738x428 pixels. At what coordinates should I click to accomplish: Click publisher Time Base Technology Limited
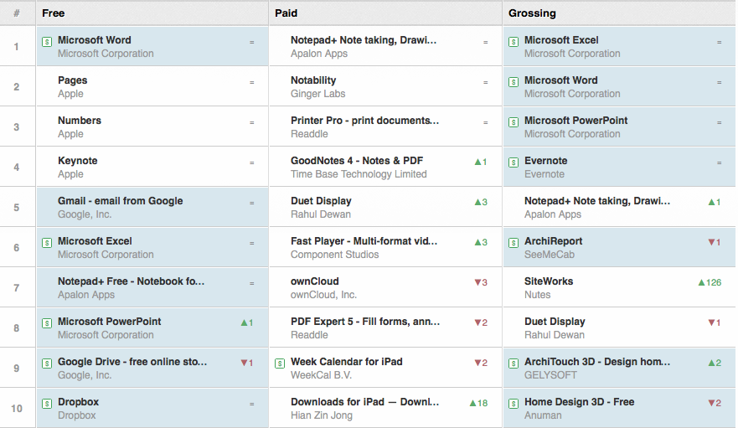[359, 174]
